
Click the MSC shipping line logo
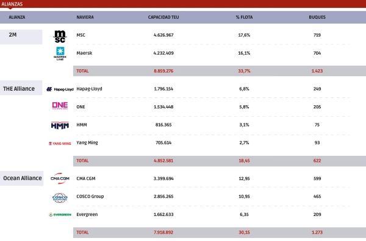60,37
